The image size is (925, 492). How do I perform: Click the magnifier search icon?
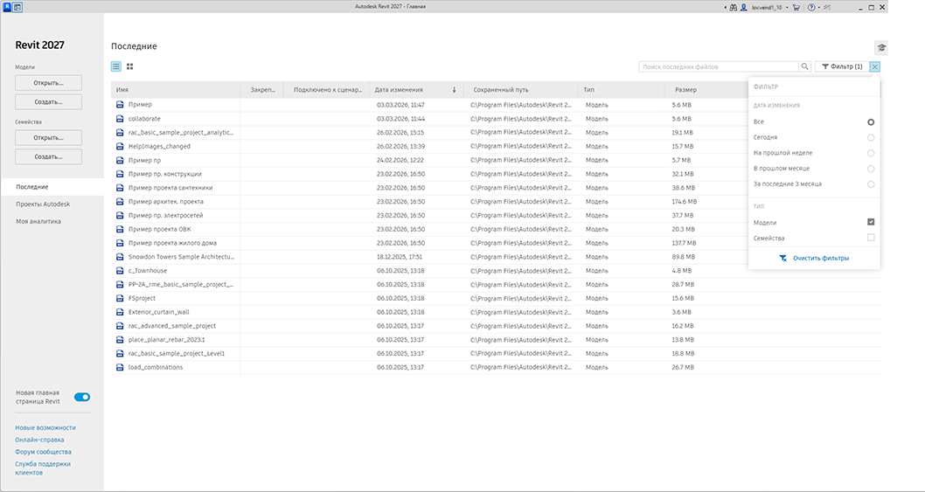click(804, 66)
